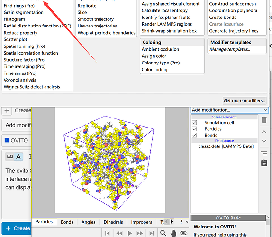The width and height of the screenshot is (272, 237).
Task: Play the animation
Action: tap(129, 233)
